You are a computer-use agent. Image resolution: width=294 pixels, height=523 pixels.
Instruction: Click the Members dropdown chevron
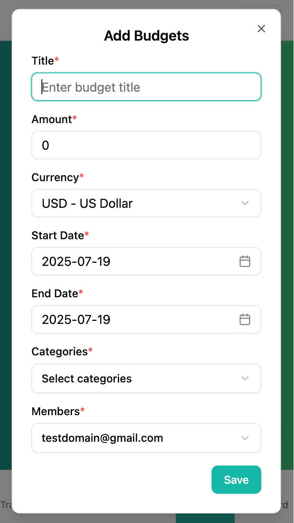pos(245,438)
